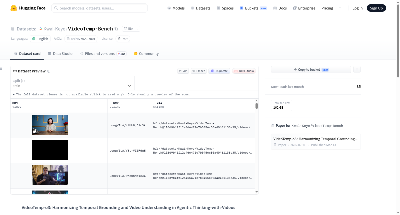Click the API button in Dataset Preview

click(x=183, y=71)
